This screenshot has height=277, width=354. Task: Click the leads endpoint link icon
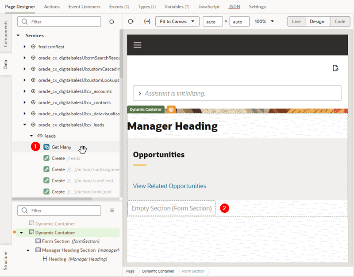click(x=40, y=136)
